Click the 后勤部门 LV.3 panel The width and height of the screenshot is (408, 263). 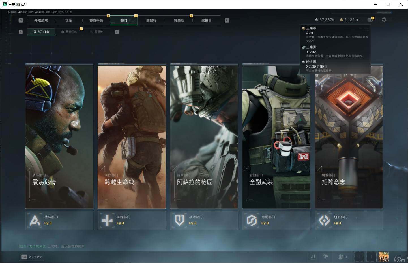point(276,220)
